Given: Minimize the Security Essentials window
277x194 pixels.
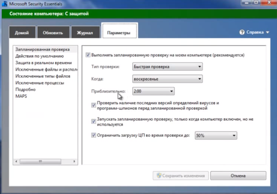Looking at the screenshot, I should 247,3.
